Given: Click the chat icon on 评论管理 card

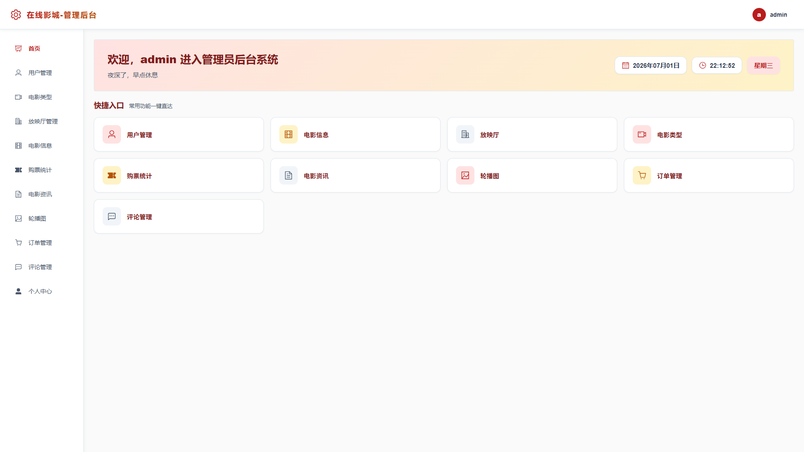Looking at the screenshot, I should click(112, 216).
